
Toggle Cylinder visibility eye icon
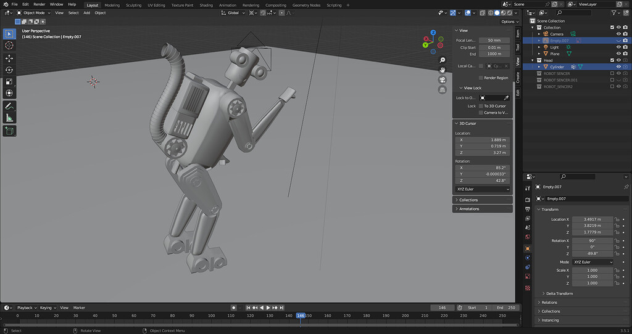coord(618,67)
